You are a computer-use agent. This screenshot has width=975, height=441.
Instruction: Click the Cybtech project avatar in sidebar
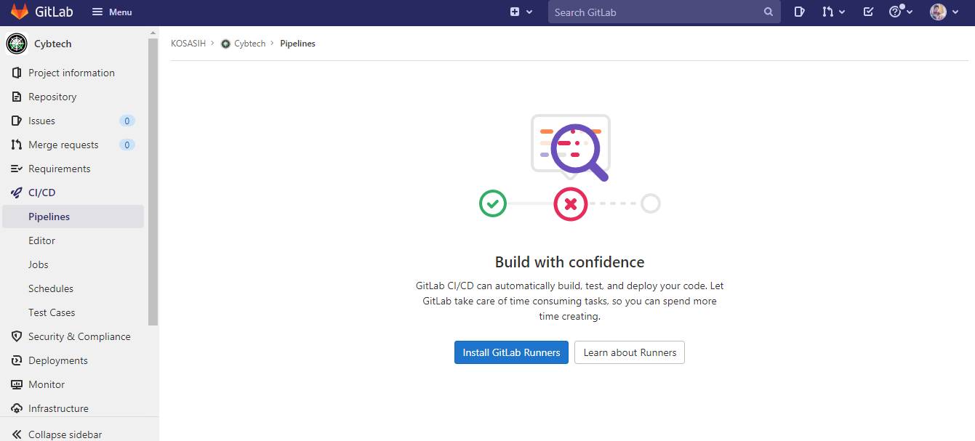(x=17, y=44)
